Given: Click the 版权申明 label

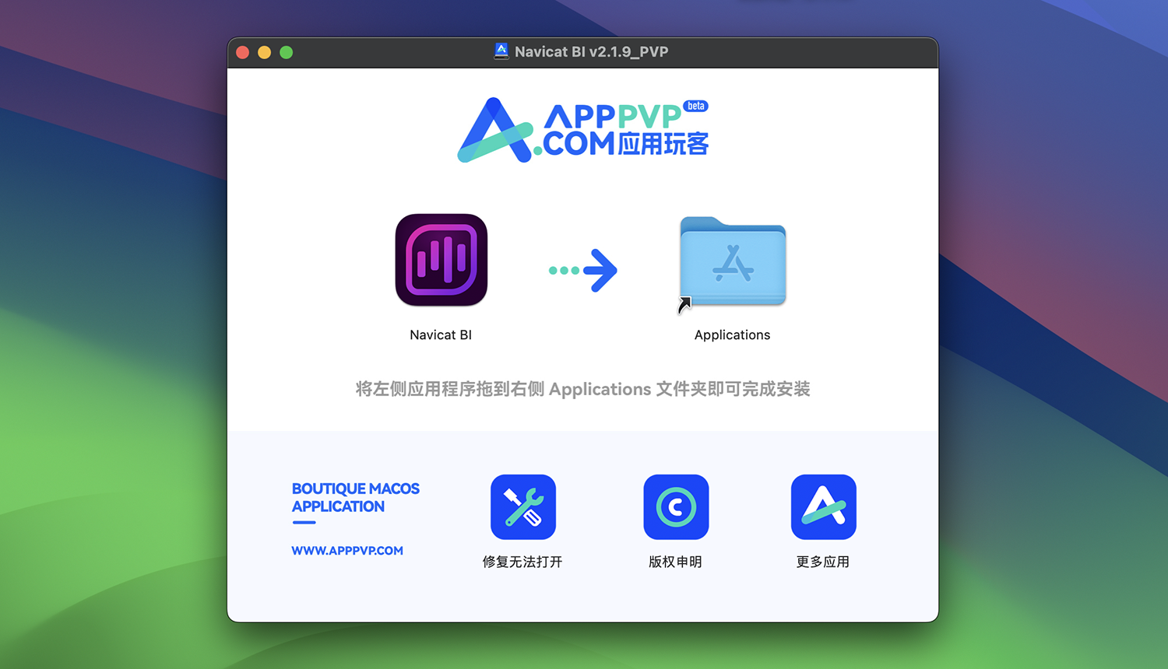Looking at the screenshot, I should pos(675,562).
